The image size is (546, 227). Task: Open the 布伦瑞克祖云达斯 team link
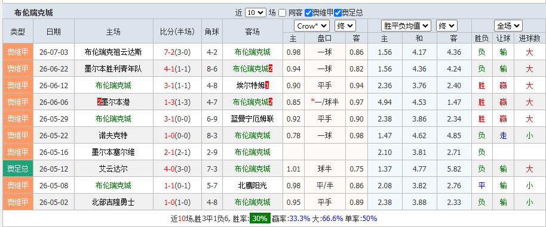pyautogui.click(x=114, y=52)
